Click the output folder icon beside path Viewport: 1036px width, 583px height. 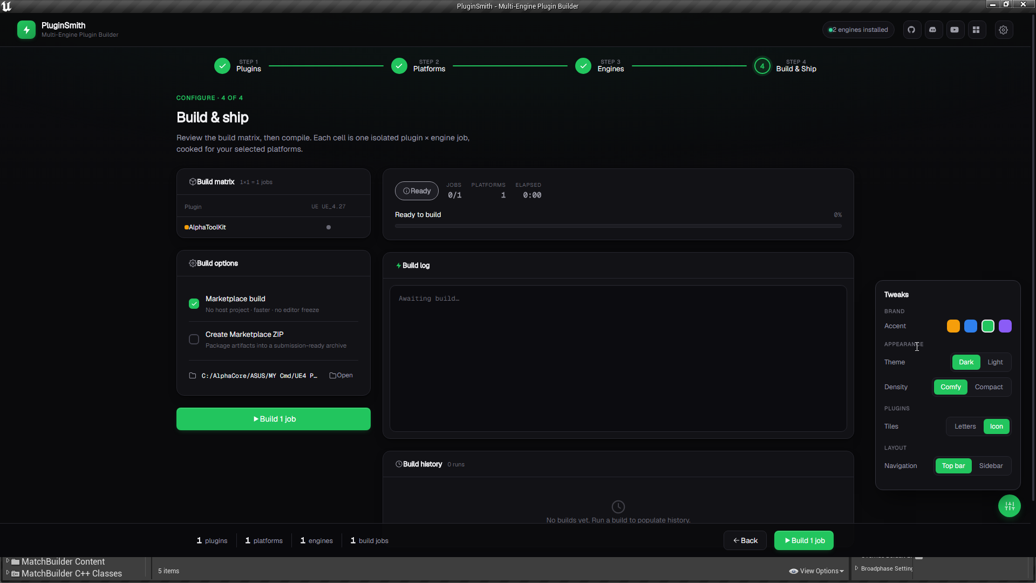point(193,376)
